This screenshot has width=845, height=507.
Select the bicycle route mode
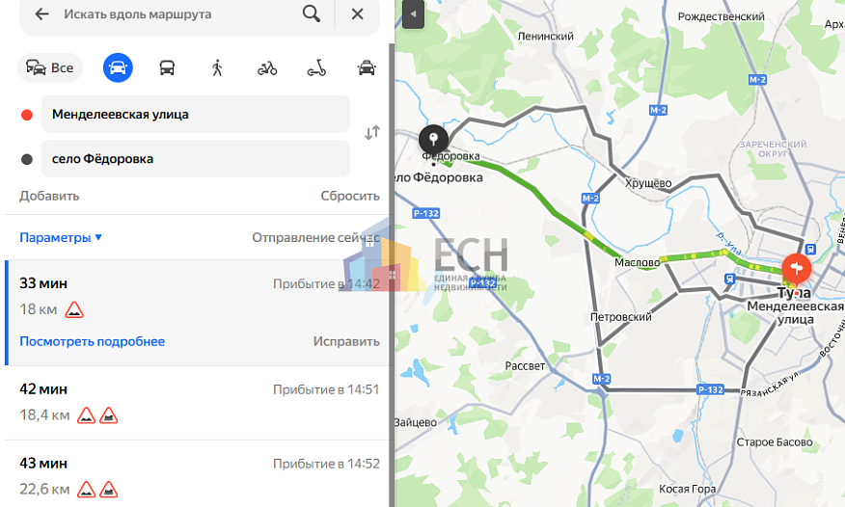[x=267, y=68]
